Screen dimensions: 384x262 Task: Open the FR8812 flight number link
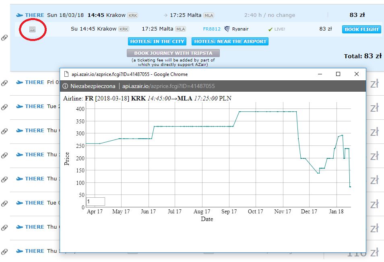(212, 29)
